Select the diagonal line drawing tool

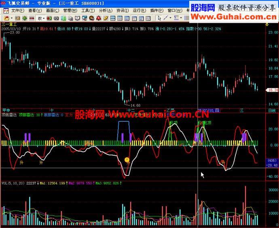coord(166,18)
